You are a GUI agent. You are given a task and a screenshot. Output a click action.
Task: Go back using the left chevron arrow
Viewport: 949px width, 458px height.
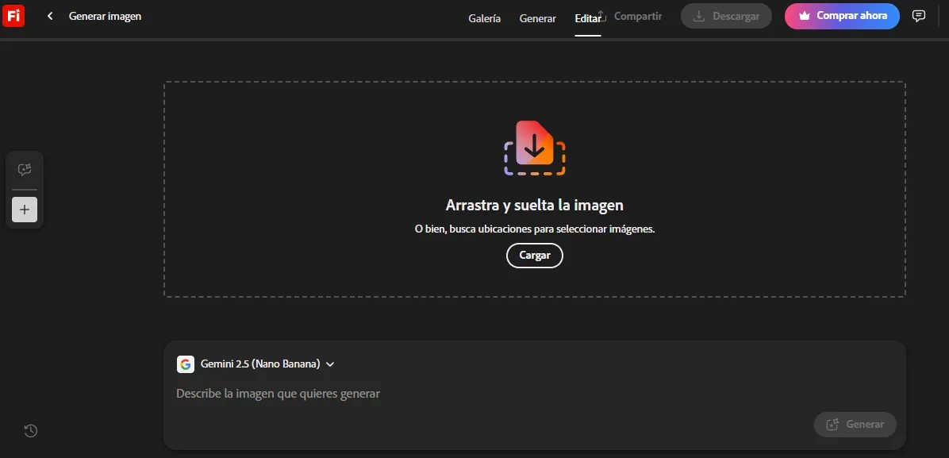tap(50, 16)
